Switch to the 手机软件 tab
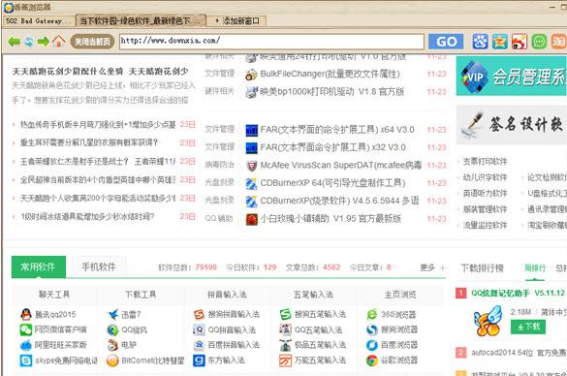 coord(99,266)
